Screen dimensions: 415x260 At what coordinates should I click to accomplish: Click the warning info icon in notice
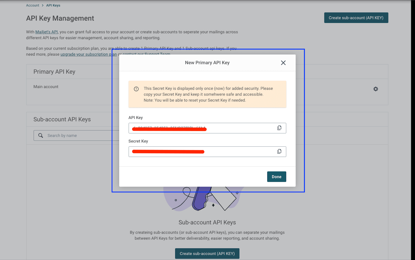tap(136, 89)
